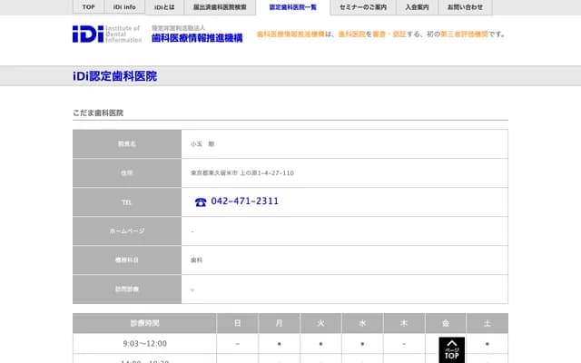Click the iDi認定歯科医院 page heading
The image size is (581, 363).
click(x=114, y=76)
